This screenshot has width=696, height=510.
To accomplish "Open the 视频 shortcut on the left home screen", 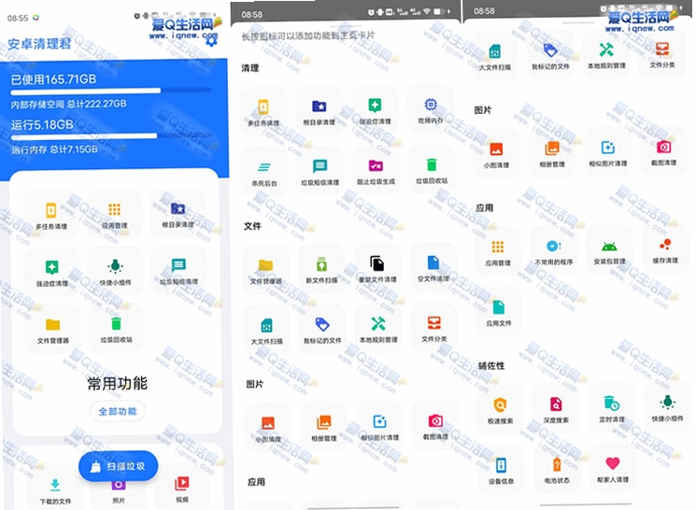I will click(x=182, y=489).
